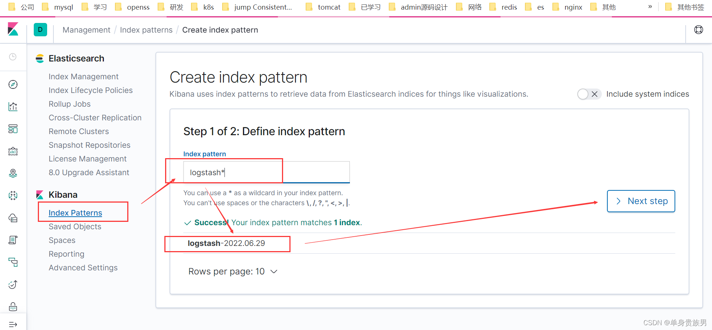Image resolution: width=712 pixels, height=330 pixels.
Task: Expand the side navigation arrow icon
Action: (13, 324)
